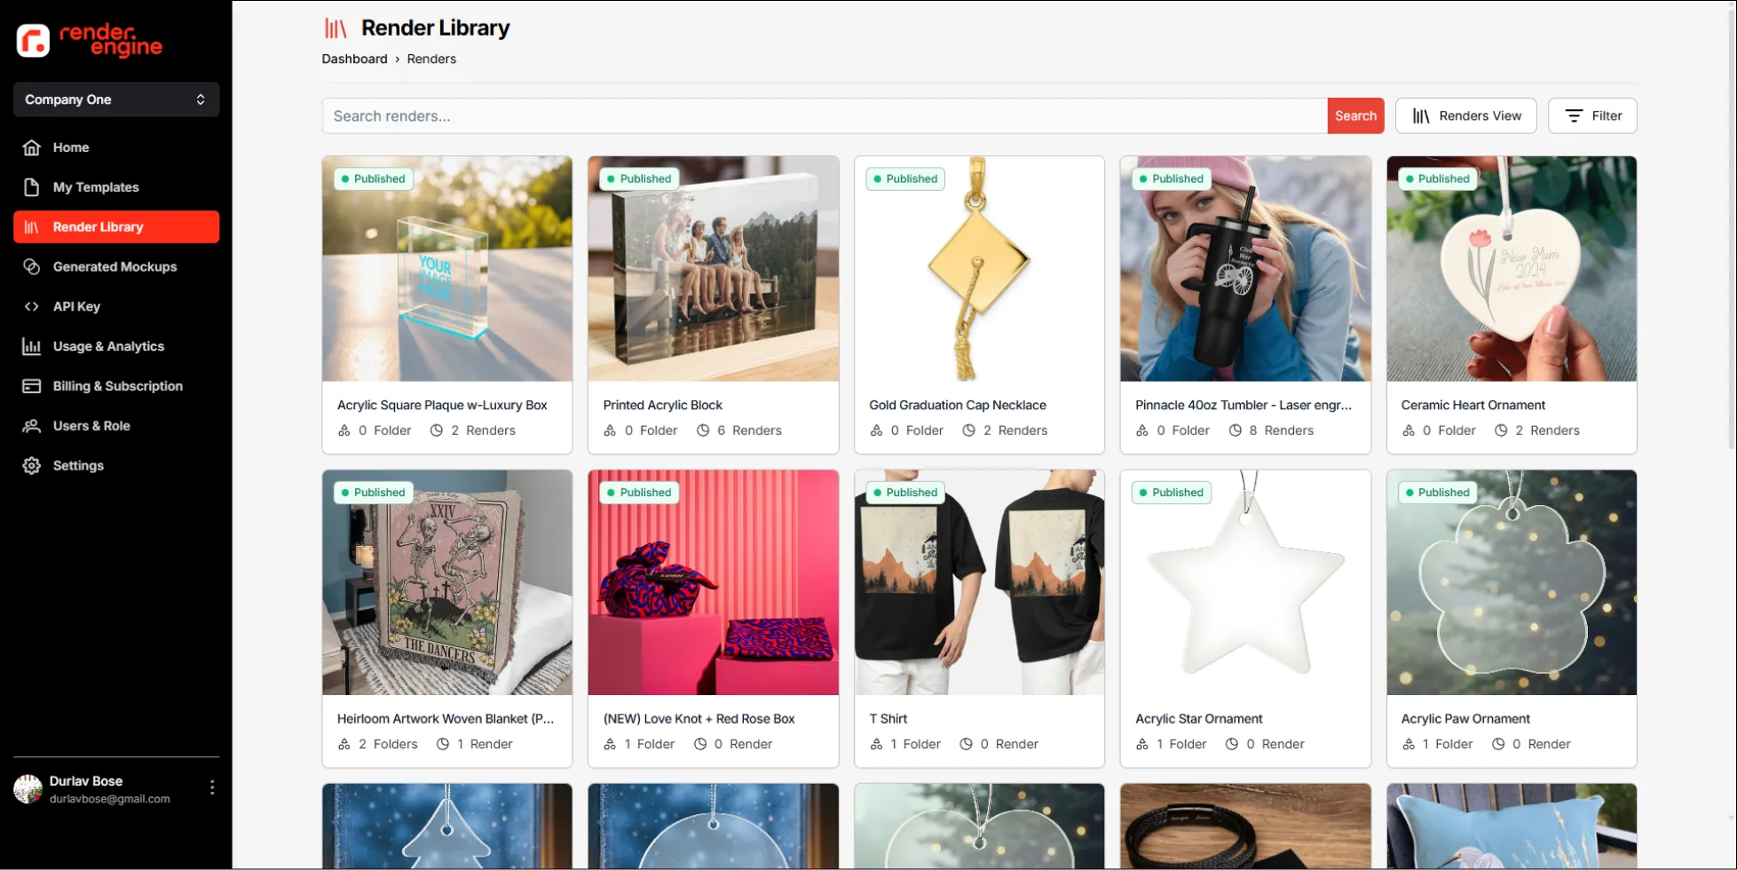Click the Ceramic Heart Ornament title
Image resolution: width=1737 pixels, height=870 pixels.
[1473, 405]
